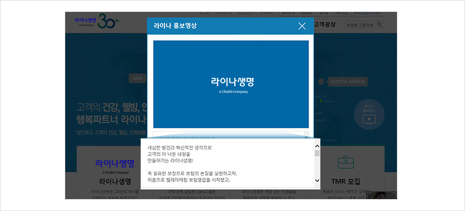Click transcript line starting '꼭 필요한 보장으로'
This screenshot has width=465, height=211.
[x=192, y=174]
